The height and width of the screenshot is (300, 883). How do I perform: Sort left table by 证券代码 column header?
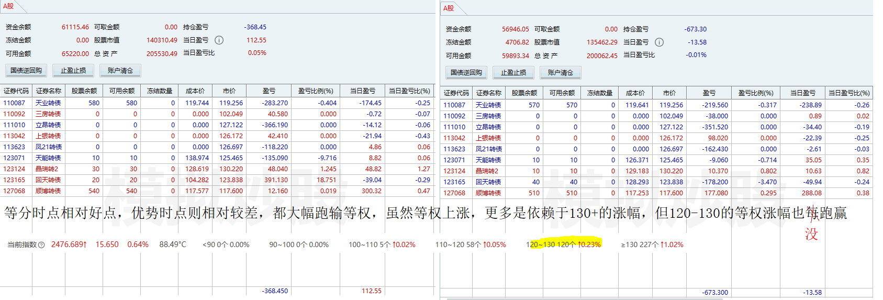pos(16,91)
